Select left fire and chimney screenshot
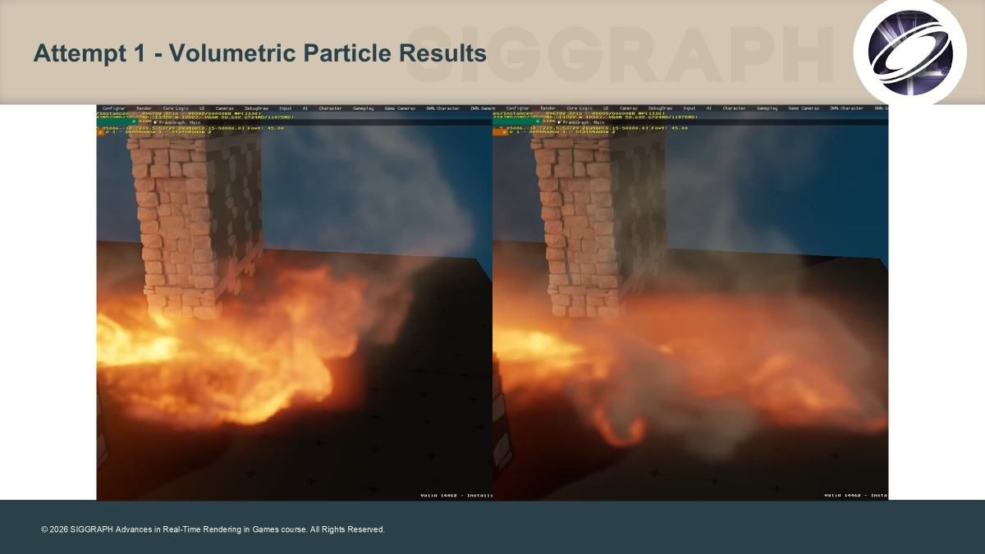985x554 pixels. (x=295, y=302)
